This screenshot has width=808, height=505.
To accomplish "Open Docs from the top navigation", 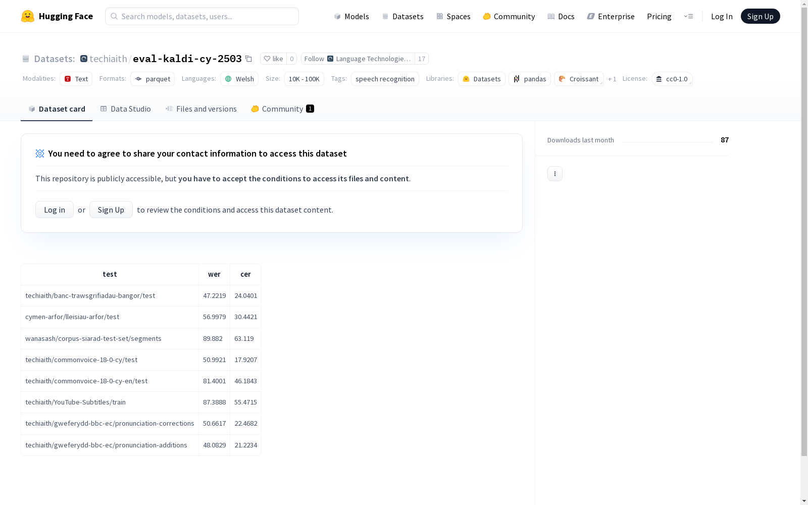I will coord(561,16).
